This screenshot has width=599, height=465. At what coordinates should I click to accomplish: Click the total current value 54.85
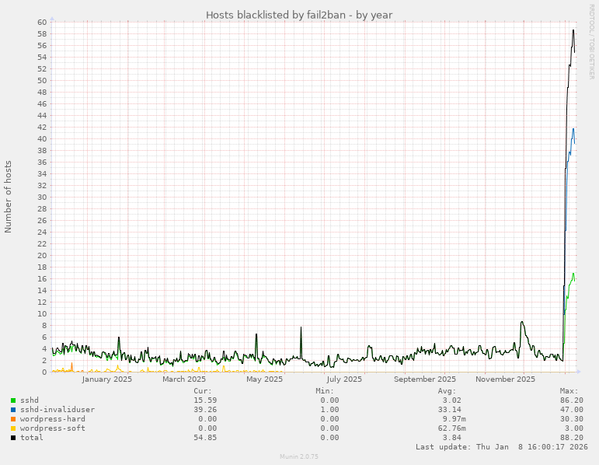[205, 438]
